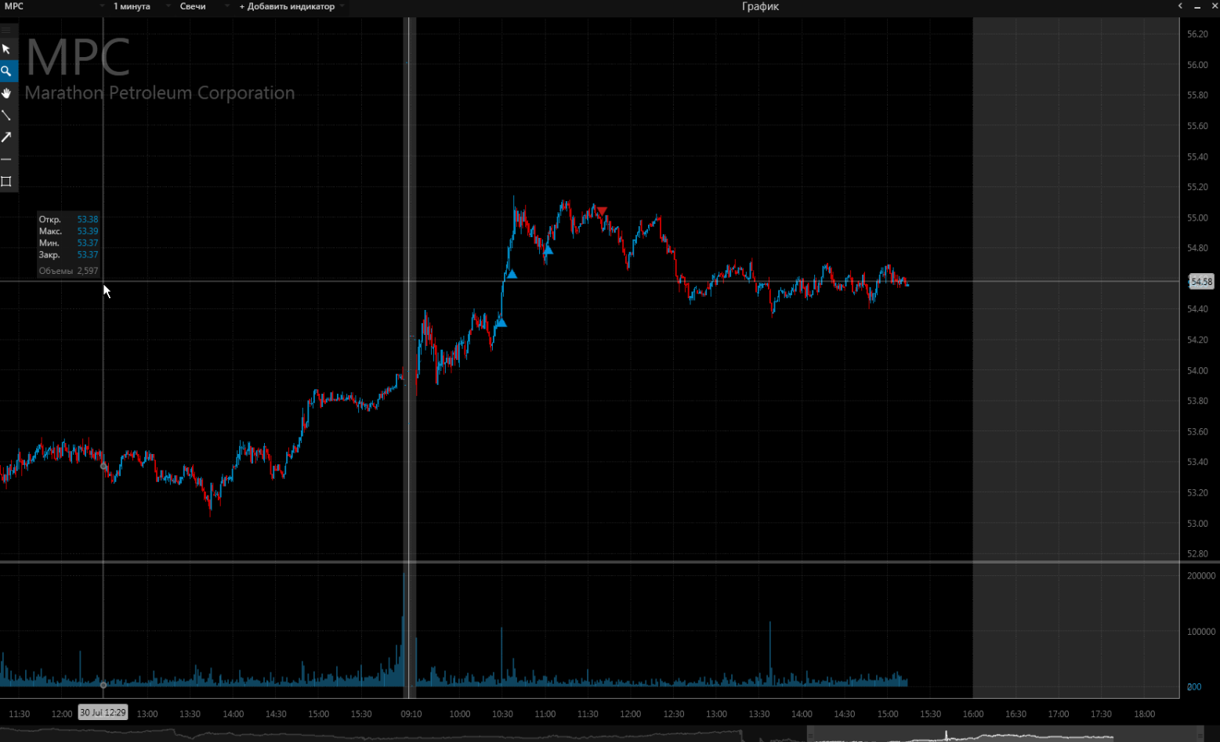Click the 10:30 time axis label

pyautogui.click(x=502, y=714)
